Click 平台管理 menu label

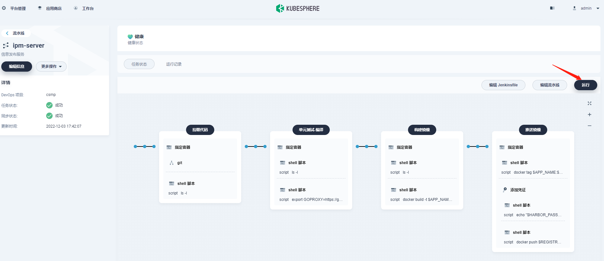[x=18, y=9]
